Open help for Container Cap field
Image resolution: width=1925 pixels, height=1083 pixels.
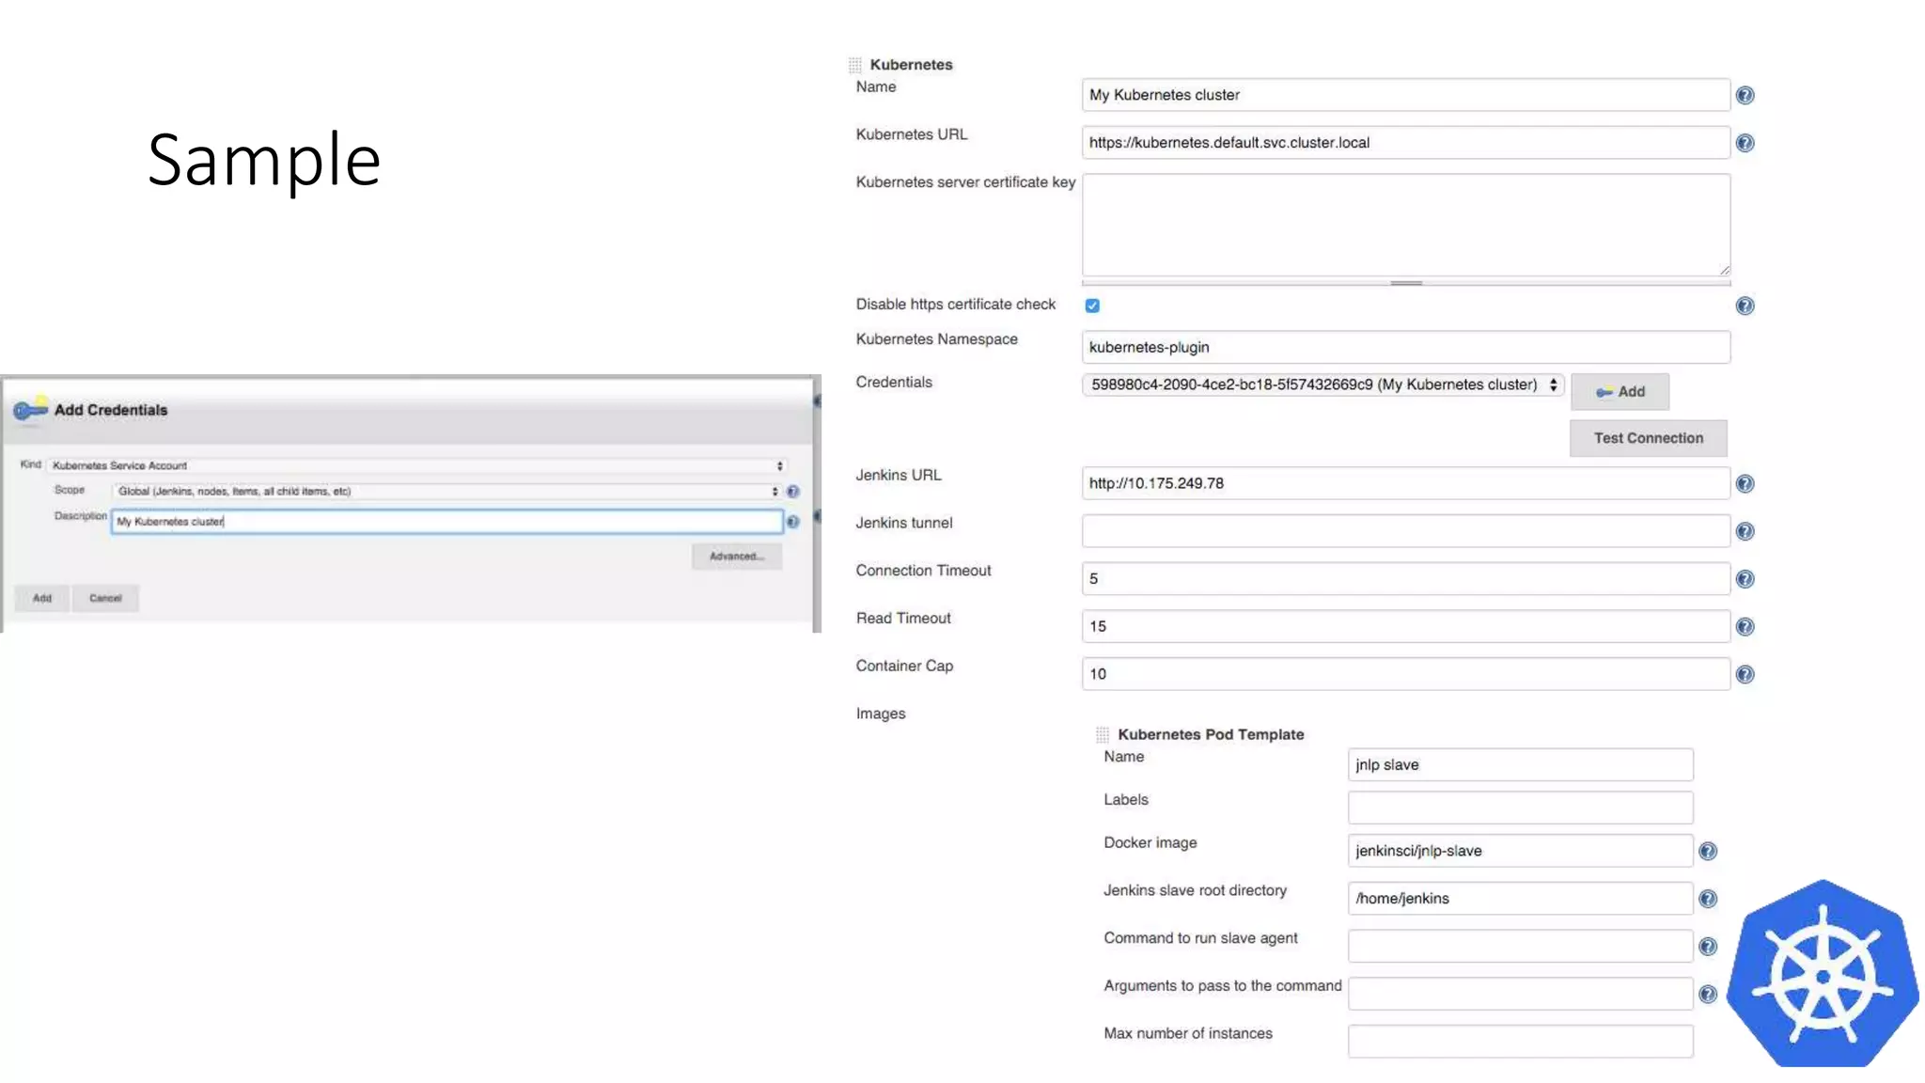(x=1745, y=674)
